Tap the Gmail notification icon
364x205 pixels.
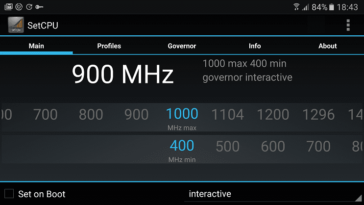9,7
